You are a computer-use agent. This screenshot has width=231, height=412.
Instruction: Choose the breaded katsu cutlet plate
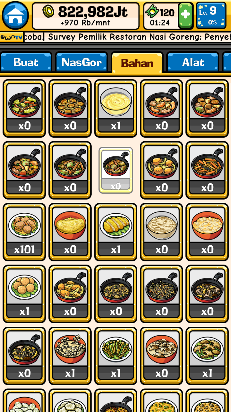pyautogui.click(x=116, y=232)
